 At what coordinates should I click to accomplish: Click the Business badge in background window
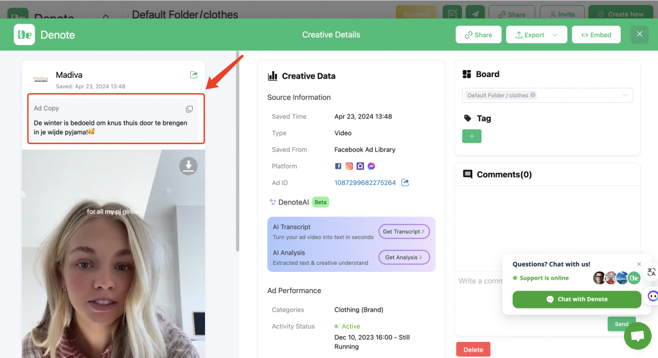tap(416, 13)
